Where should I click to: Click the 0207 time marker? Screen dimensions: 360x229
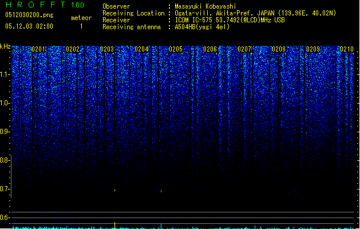pos(244,49)
